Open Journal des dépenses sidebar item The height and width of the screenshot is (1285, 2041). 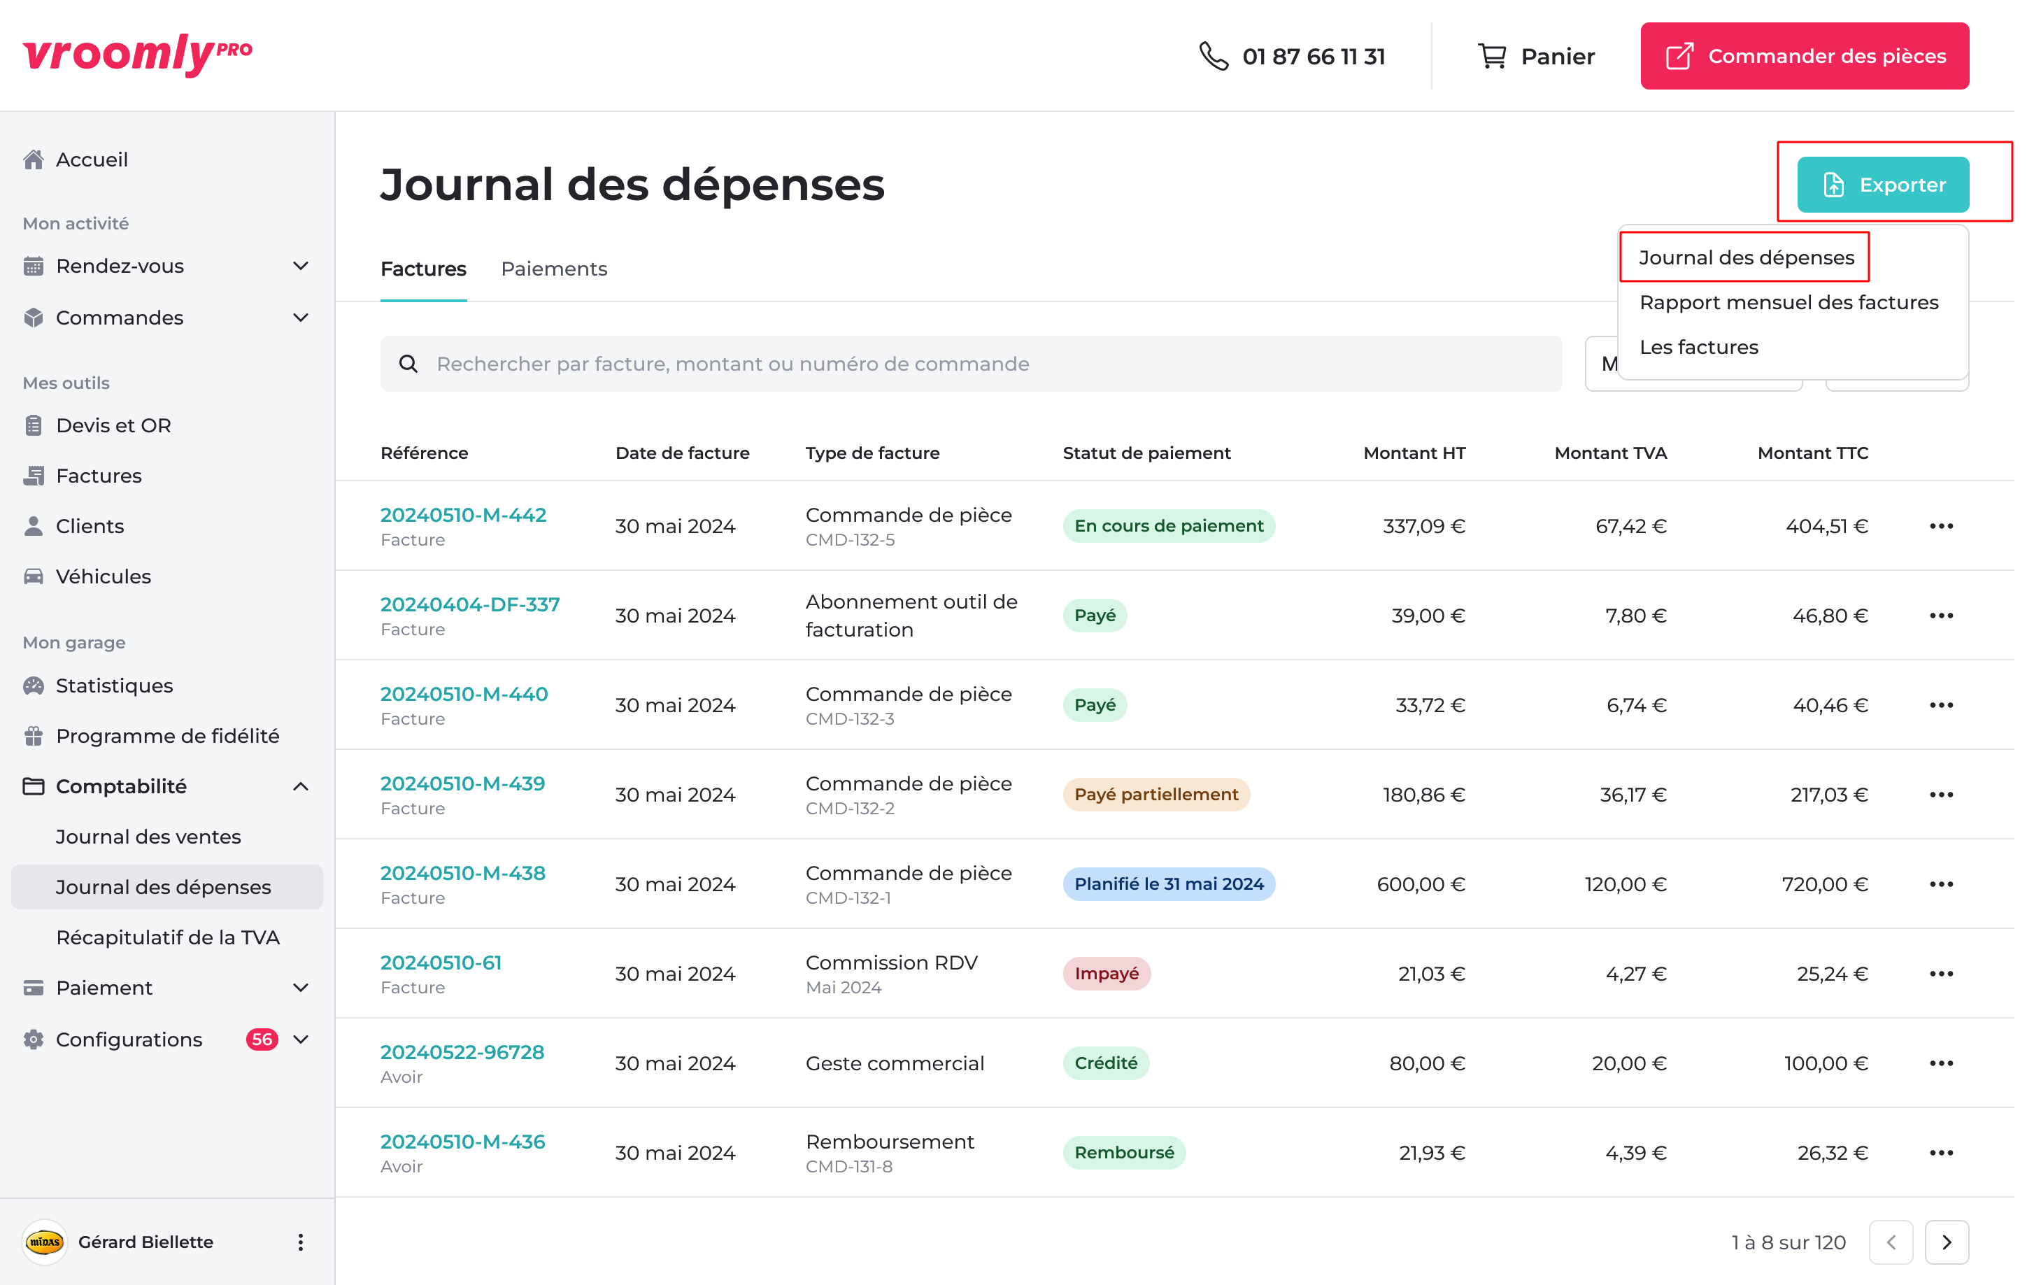tap(166, 886)
